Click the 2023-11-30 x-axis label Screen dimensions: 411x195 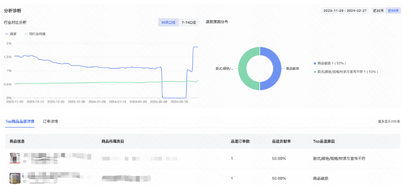coord(14,102)
